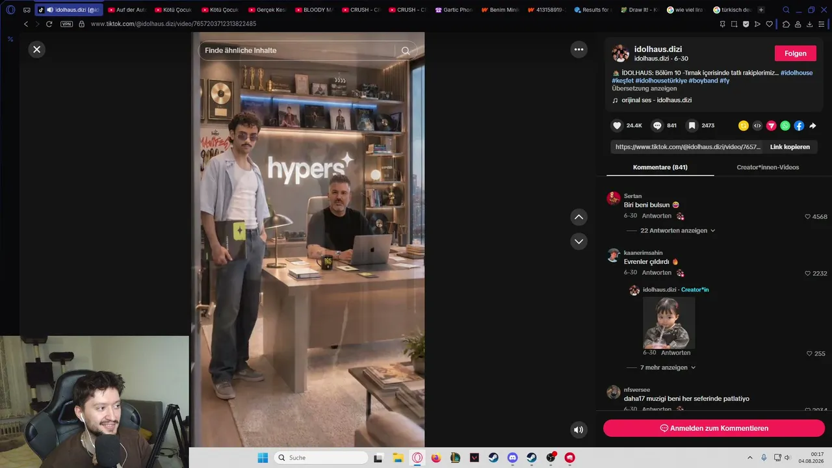This screenshot has height=468, width=832.
Task: Click the heart bookmark icon in address bar
Action: coord(769,24)
